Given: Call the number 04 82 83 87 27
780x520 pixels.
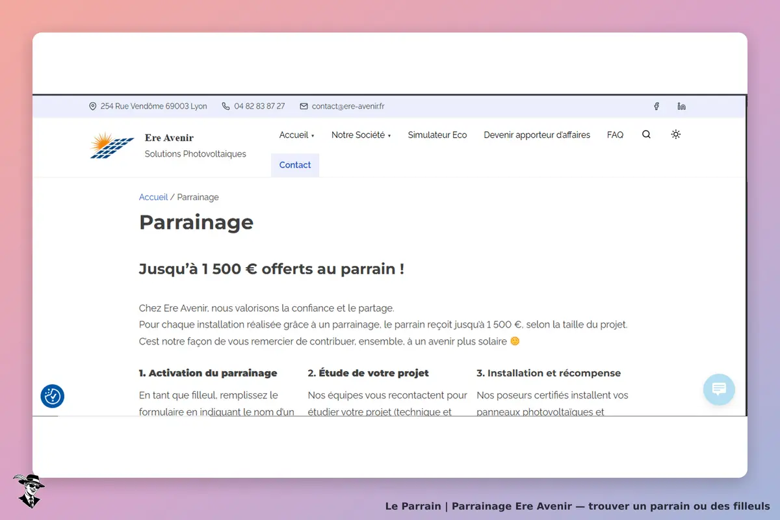Looking at the screenshot, I should [259, 106].
